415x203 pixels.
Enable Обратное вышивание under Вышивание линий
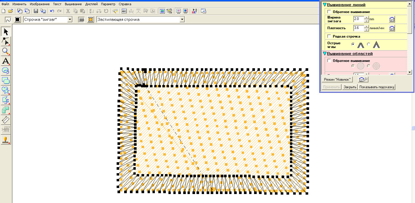coord(329,12)
